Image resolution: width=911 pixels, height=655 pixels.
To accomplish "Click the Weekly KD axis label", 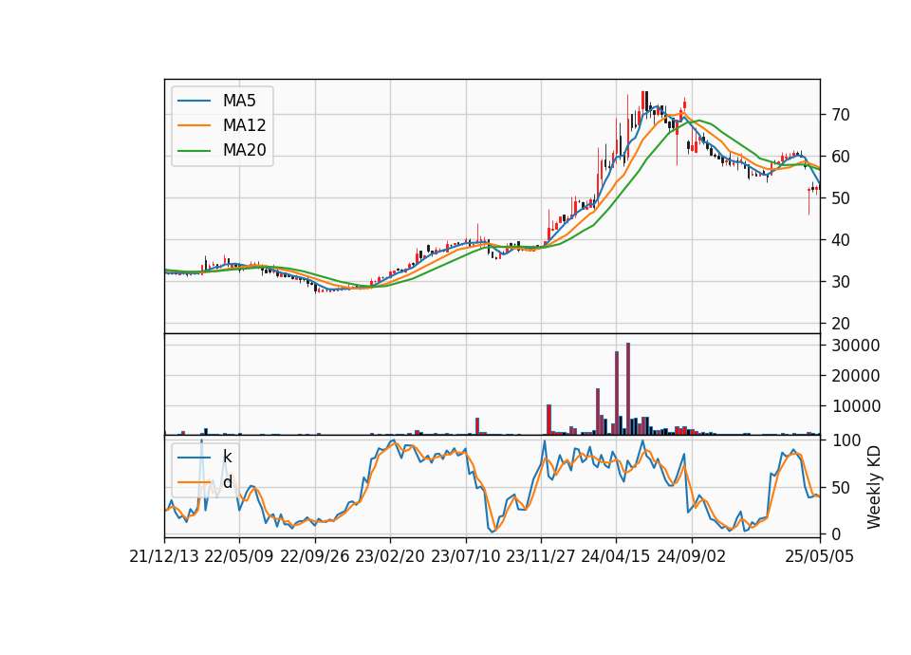I will click(x=874, y=487).
